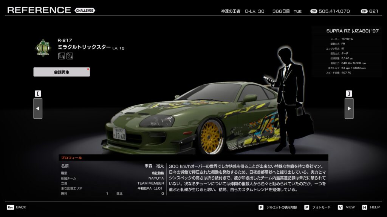Click the H key help icon
Image resolution: width=387 pixels, height=217 pixels.
[364, 207]
